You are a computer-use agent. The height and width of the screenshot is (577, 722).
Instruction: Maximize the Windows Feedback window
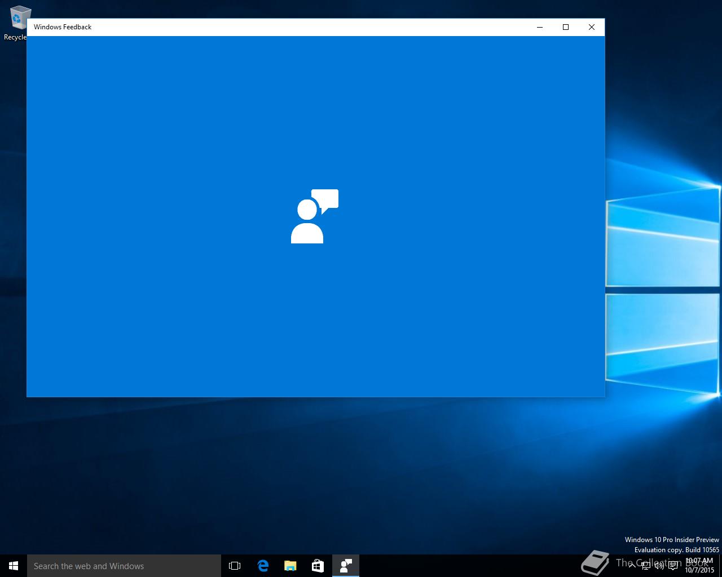566,27
